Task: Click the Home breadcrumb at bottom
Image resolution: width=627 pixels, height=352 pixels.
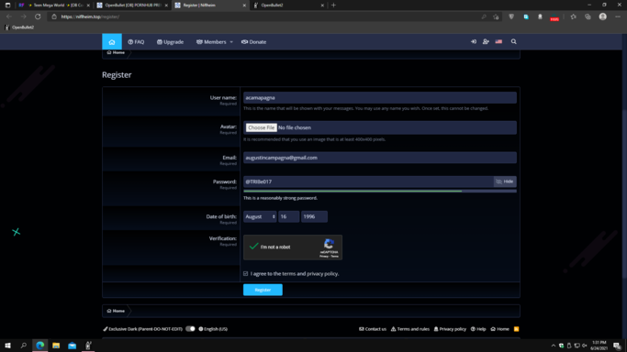Action: [x=116, y=311]
